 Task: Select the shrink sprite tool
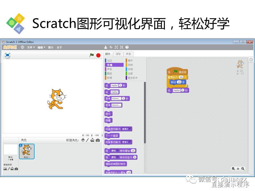coord(121,47)
